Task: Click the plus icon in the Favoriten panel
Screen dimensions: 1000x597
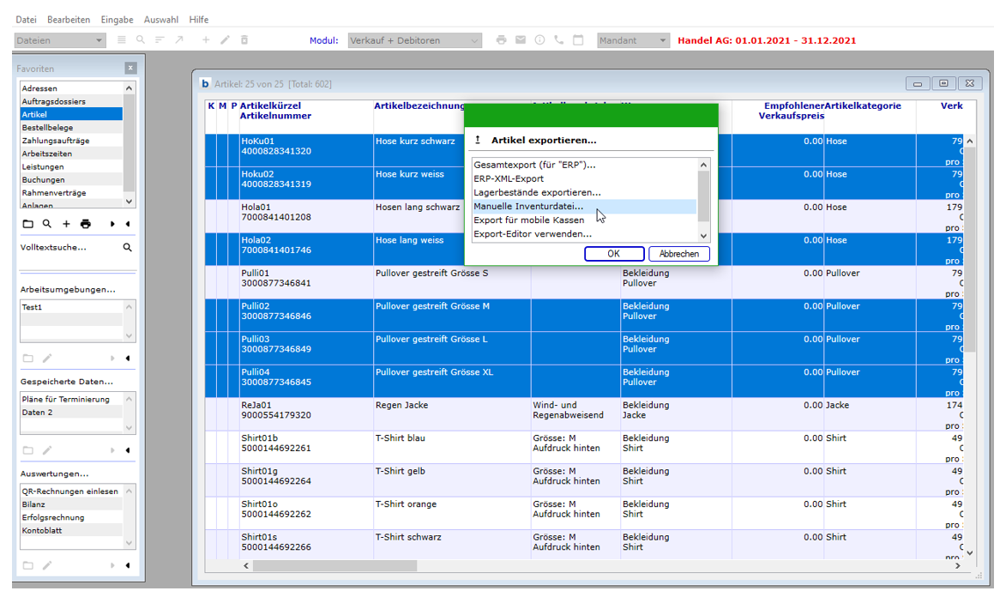Action: 66,224
